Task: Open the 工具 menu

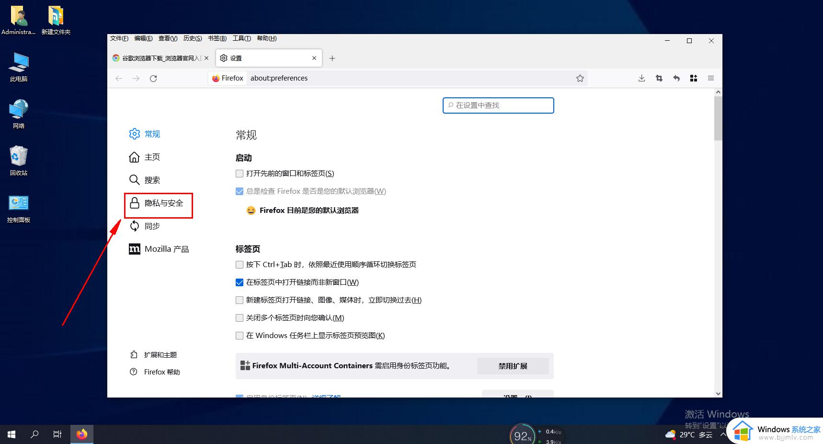Action: pyautogui.click(x=241, y=38)
